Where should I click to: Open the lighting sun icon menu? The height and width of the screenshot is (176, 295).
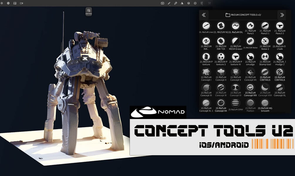click(2, 3)
